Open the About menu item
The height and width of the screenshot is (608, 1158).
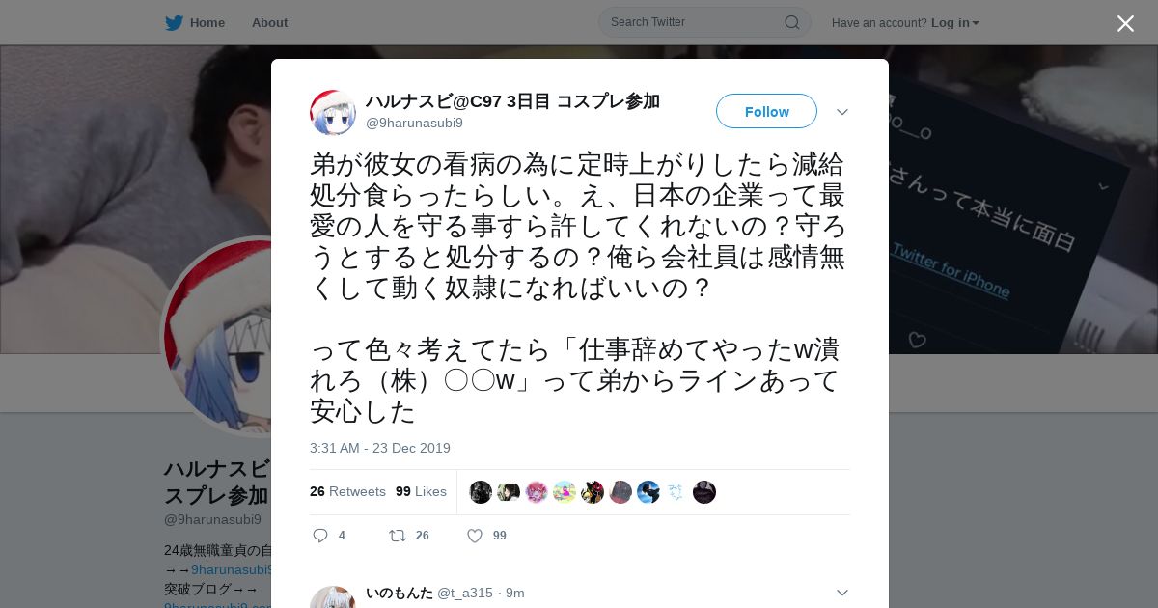pos(269,22)
